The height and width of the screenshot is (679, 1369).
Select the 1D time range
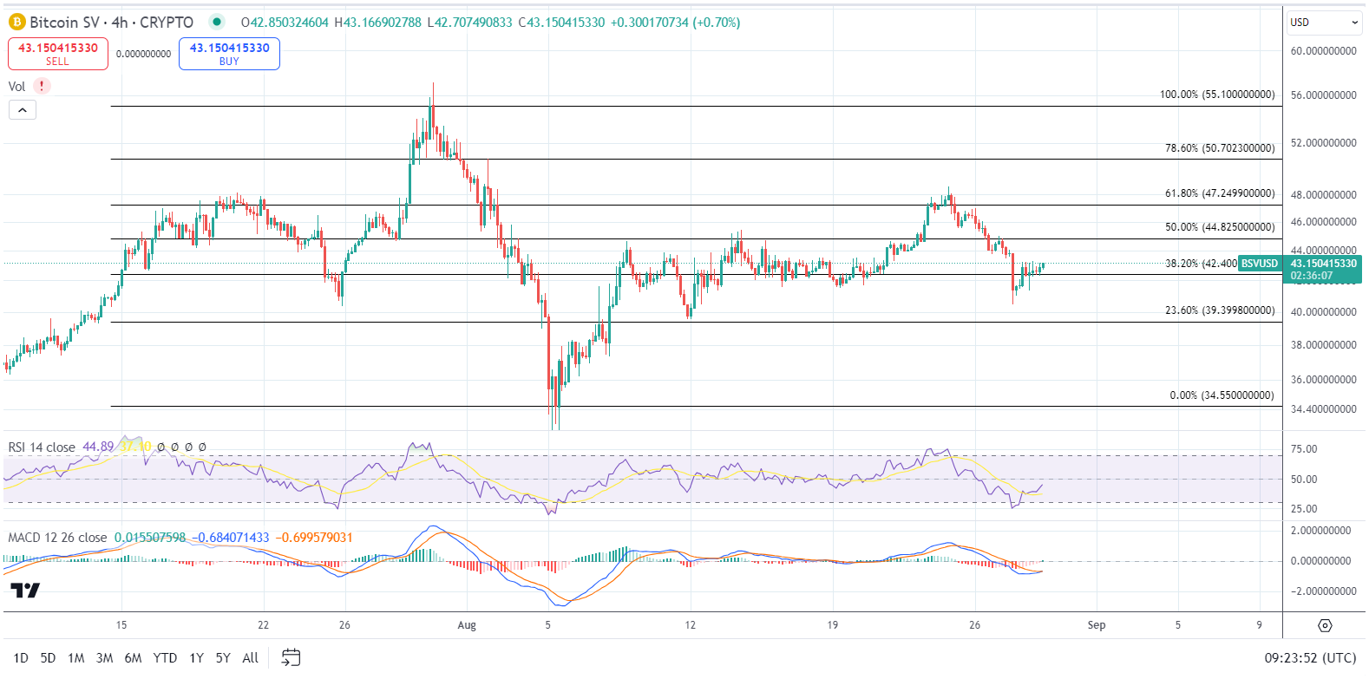tap(21, 658)
